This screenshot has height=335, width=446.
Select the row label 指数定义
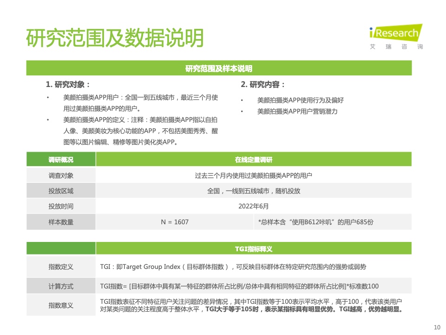(61, 267)
